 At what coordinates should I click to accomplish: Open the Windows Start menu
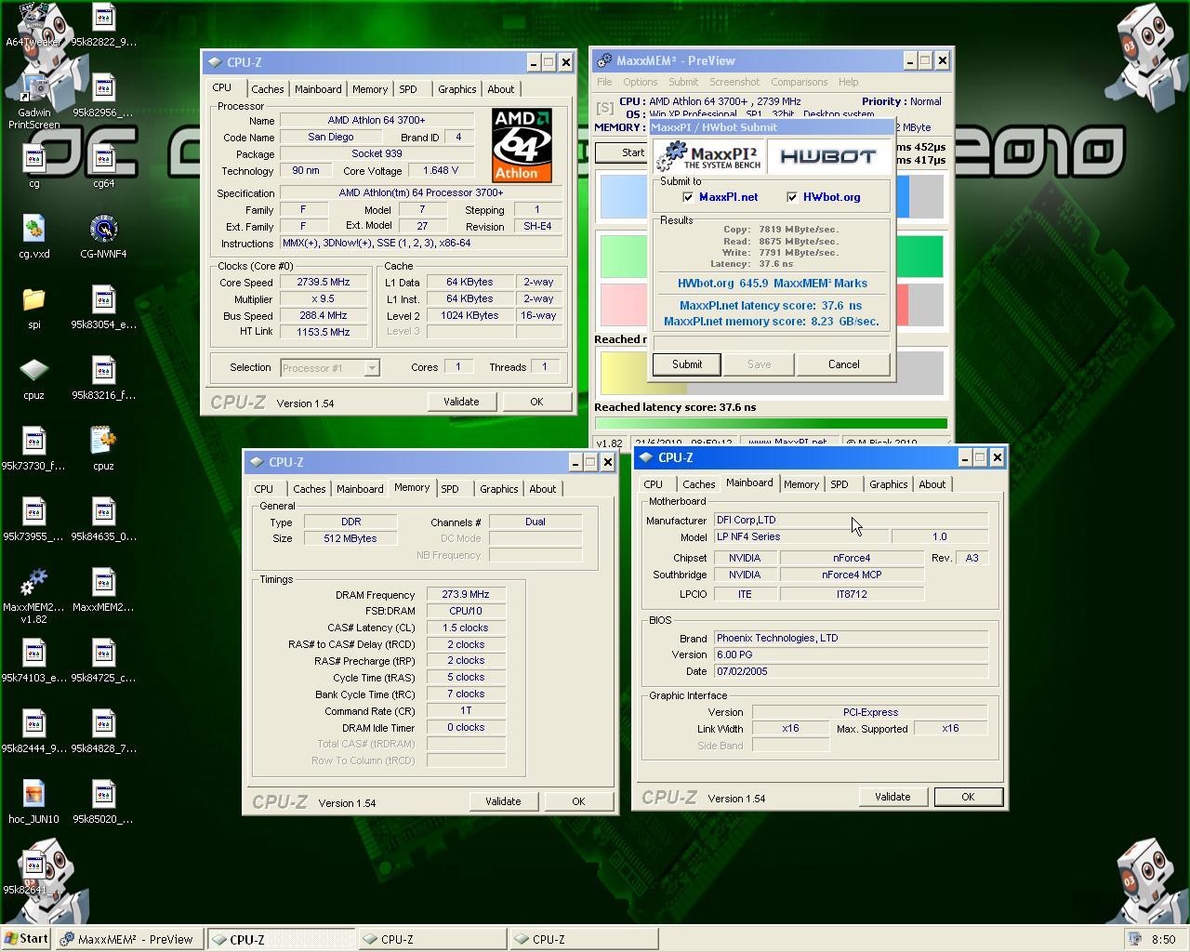coord(26,939)
